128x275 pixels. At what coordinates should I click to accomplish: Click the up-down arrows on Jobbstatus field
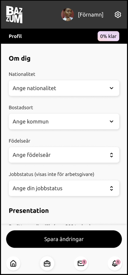(x=111, y=188)
